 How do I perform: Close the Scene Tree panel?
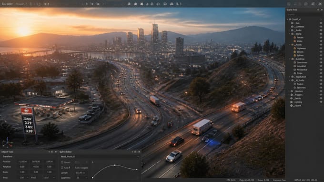click(x=322, y=10)
